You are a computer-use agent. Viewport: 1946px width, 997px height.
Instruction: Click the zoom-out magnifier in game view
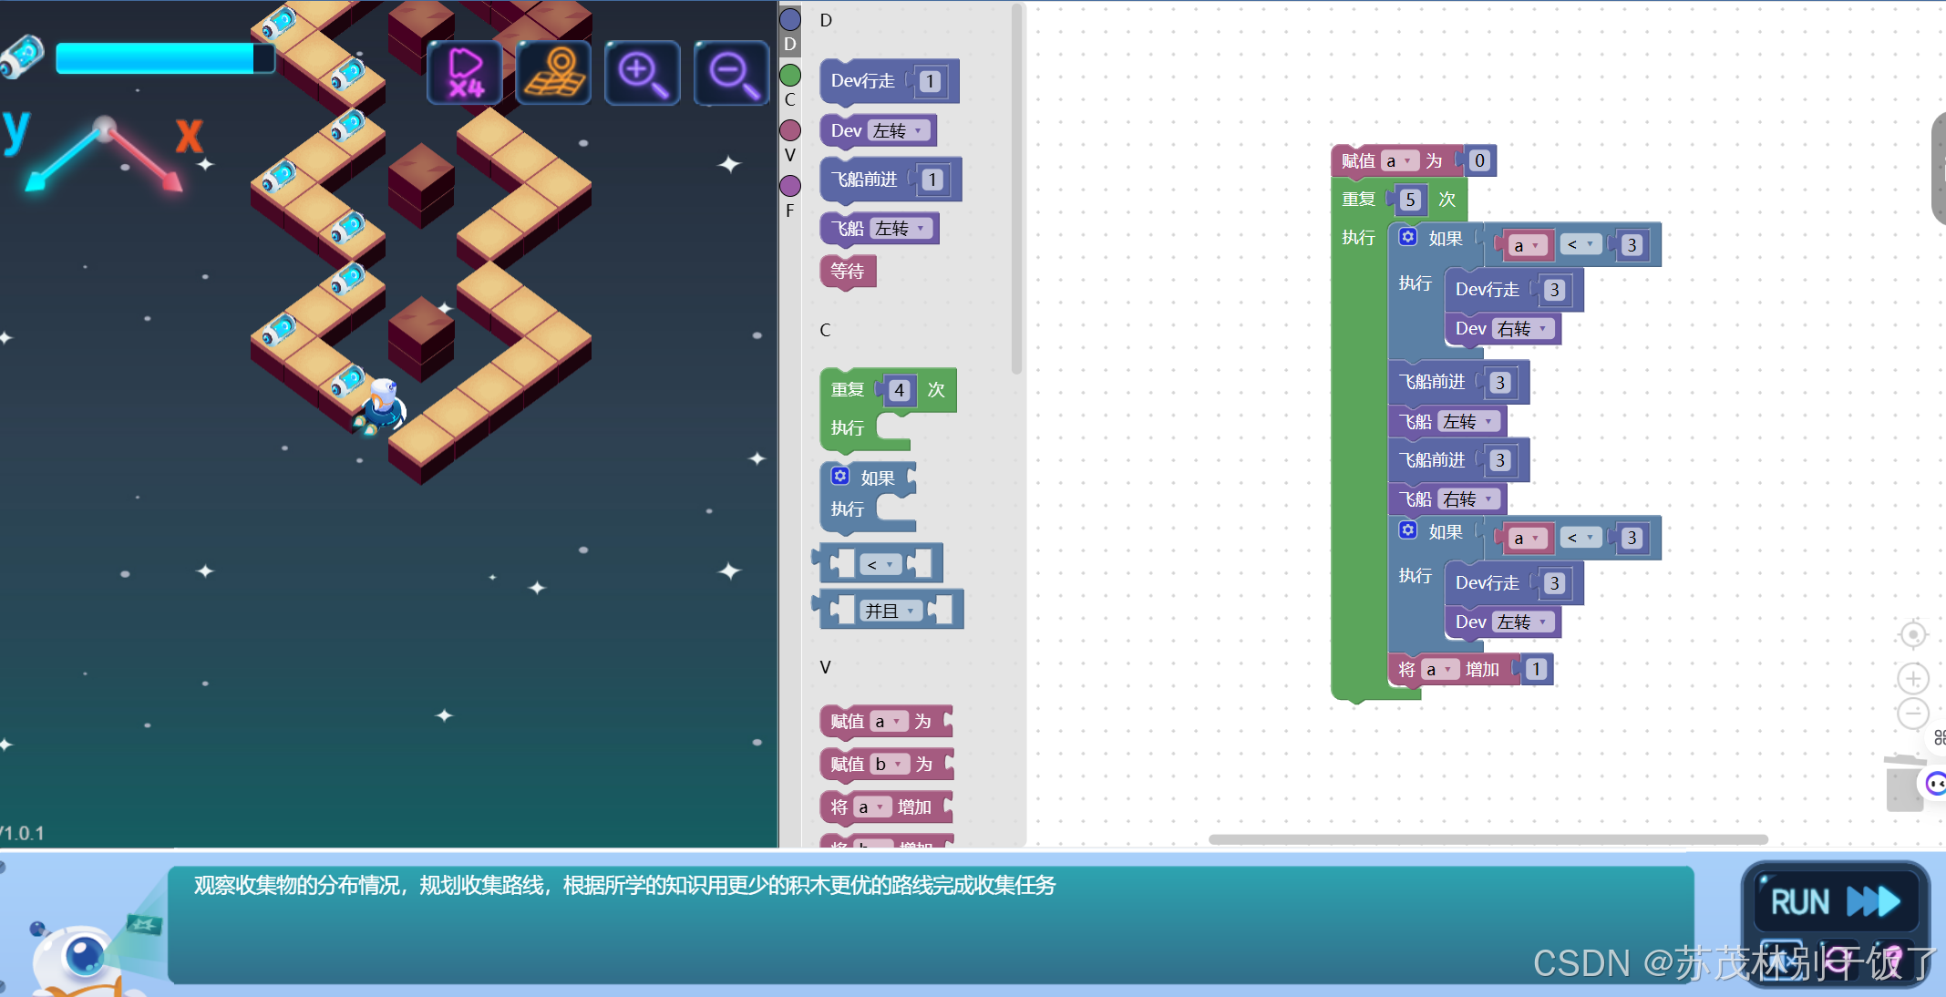pos(731,73)
